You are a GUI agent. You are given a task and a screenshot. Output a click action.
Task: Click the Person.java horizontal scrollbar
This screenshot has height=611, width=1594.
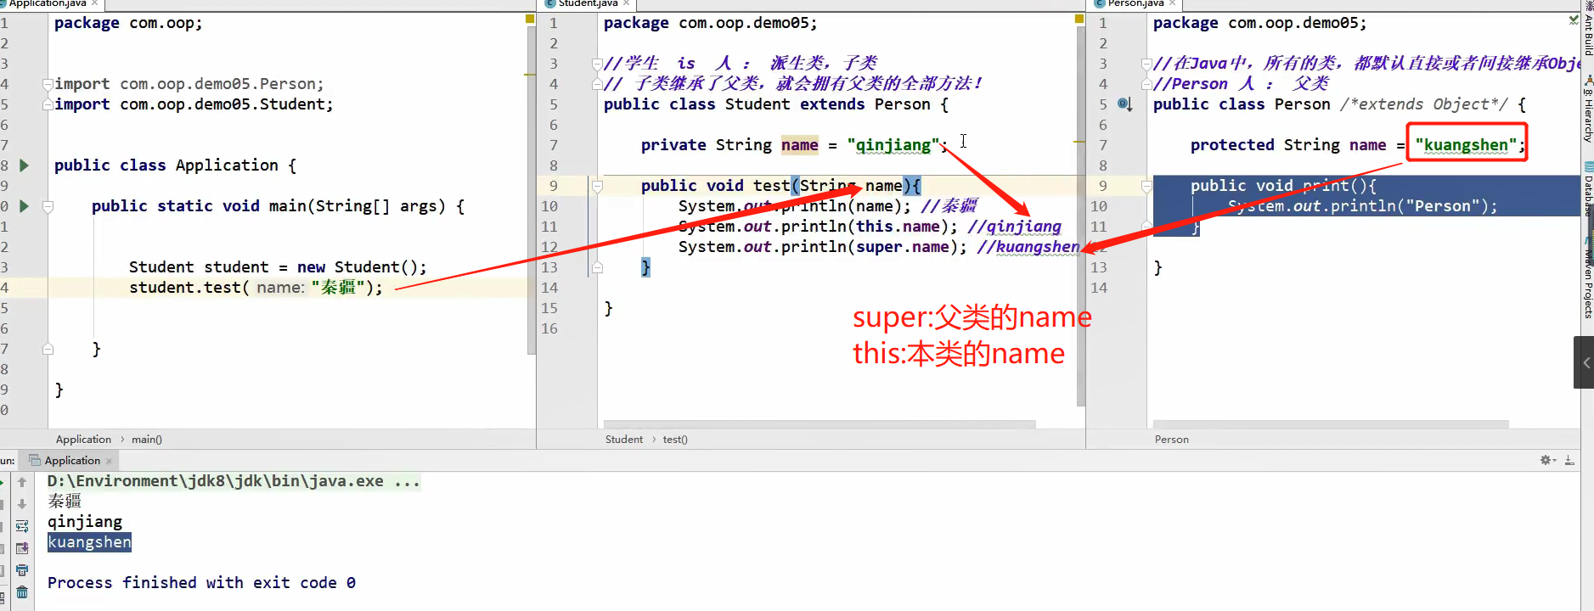click(1331, 424)
